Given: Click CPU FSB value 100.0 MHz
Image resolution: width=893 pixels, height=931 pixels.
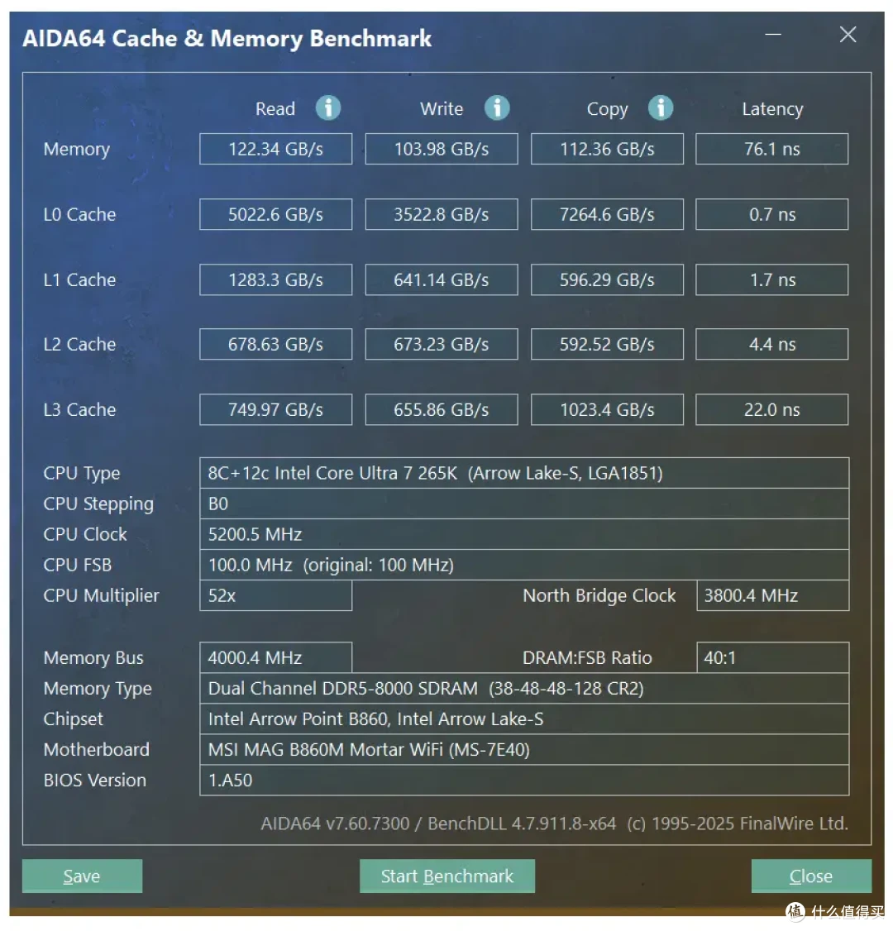Looking at the screenshot, I should coord(524,566).
